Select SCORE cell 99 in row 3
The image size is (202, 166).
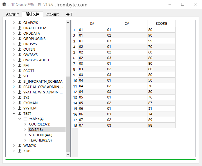click(x=161, y=41)
